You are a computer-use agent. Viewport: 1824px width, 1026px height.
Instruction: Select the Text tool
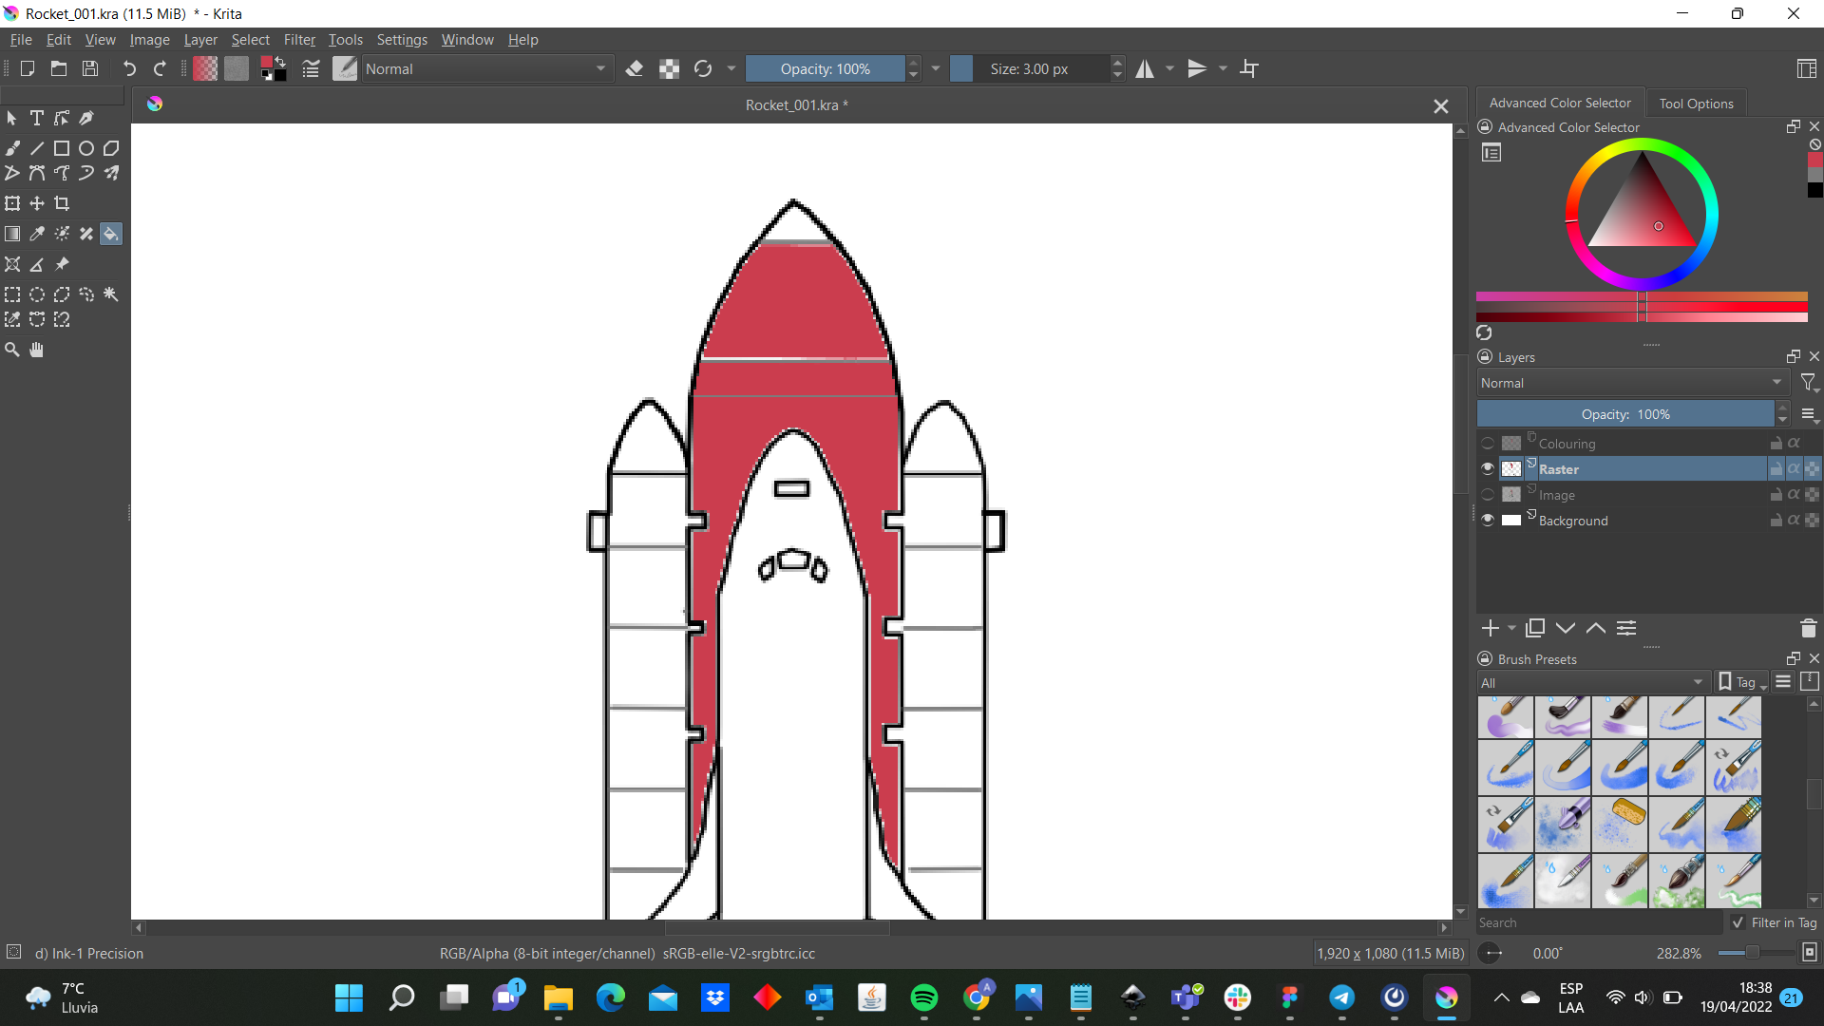click(37, 118)
